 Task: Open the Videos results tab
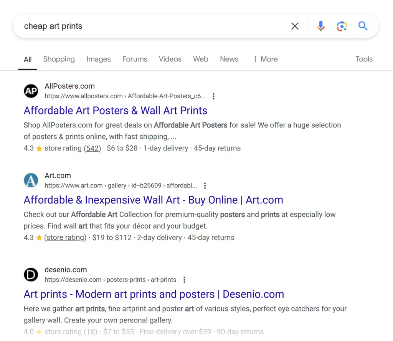click(x=170, y=59)
